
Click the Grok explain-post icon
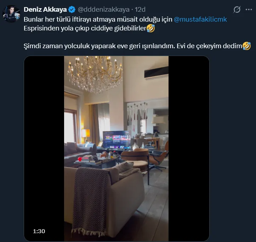coord(238,10)
